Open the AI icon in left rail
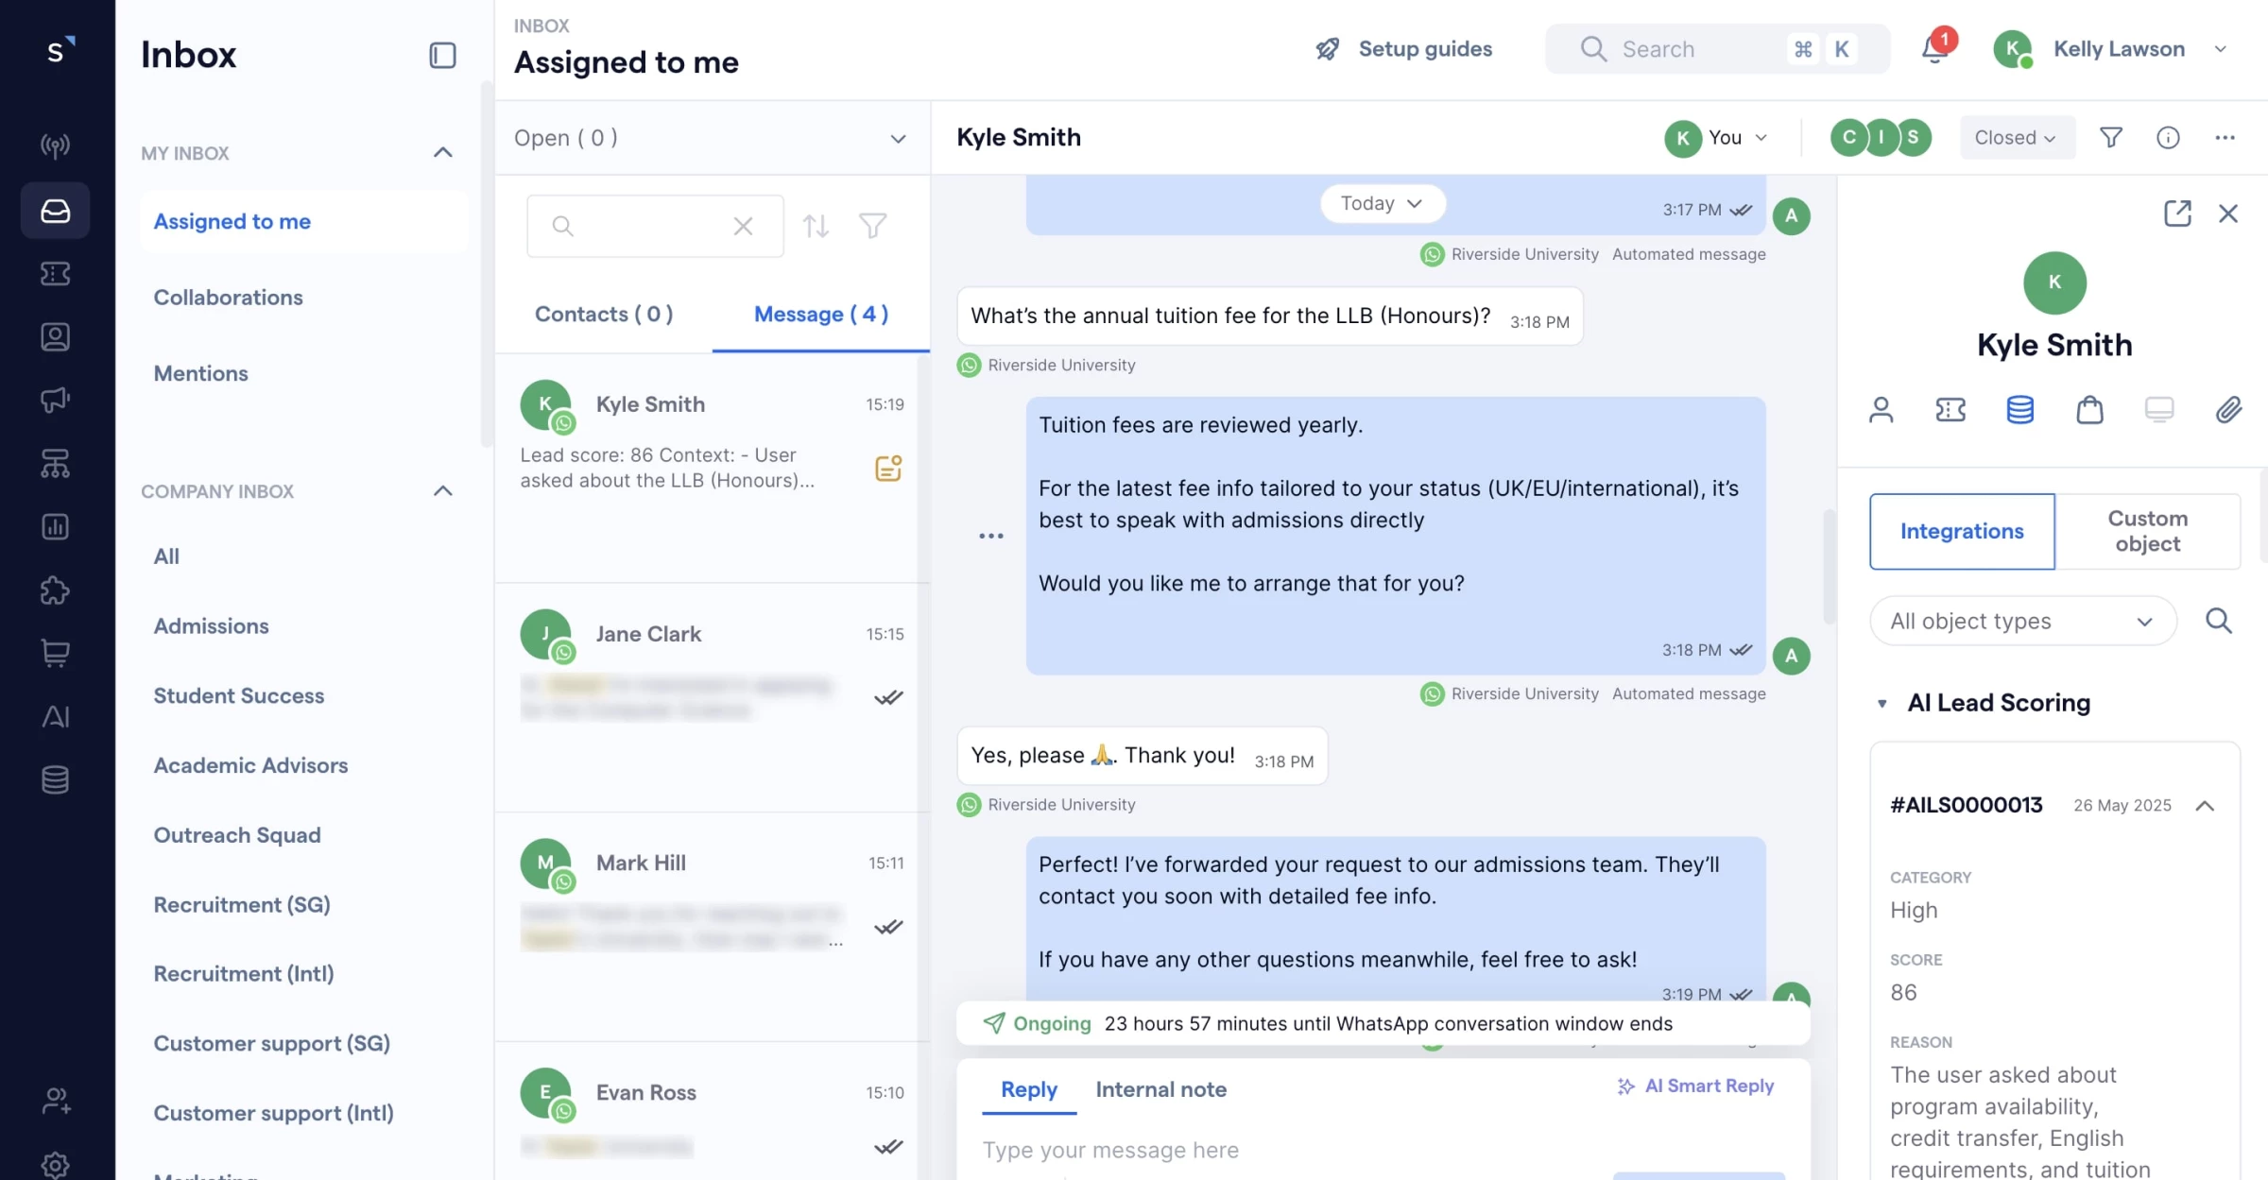The width and height of the screenshot is (2268, 1180). [x=55, y=717]
